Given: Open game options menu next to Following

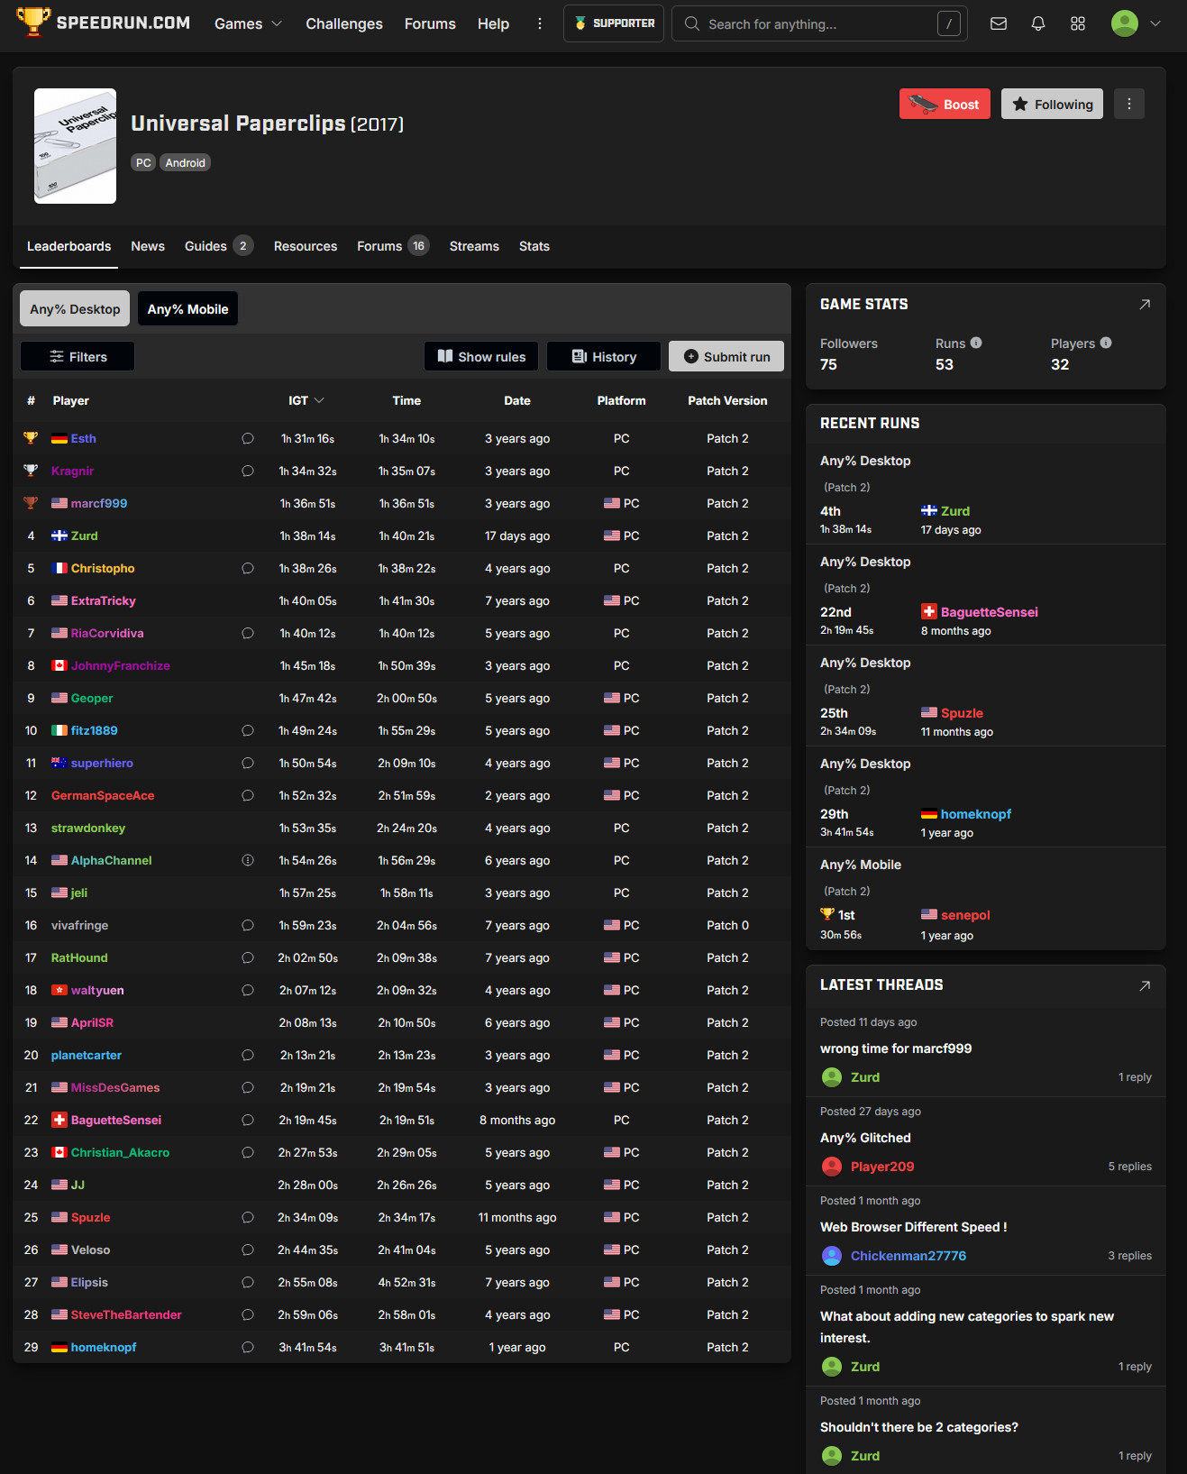Looking at the screenshot, I should [1128, 104].
